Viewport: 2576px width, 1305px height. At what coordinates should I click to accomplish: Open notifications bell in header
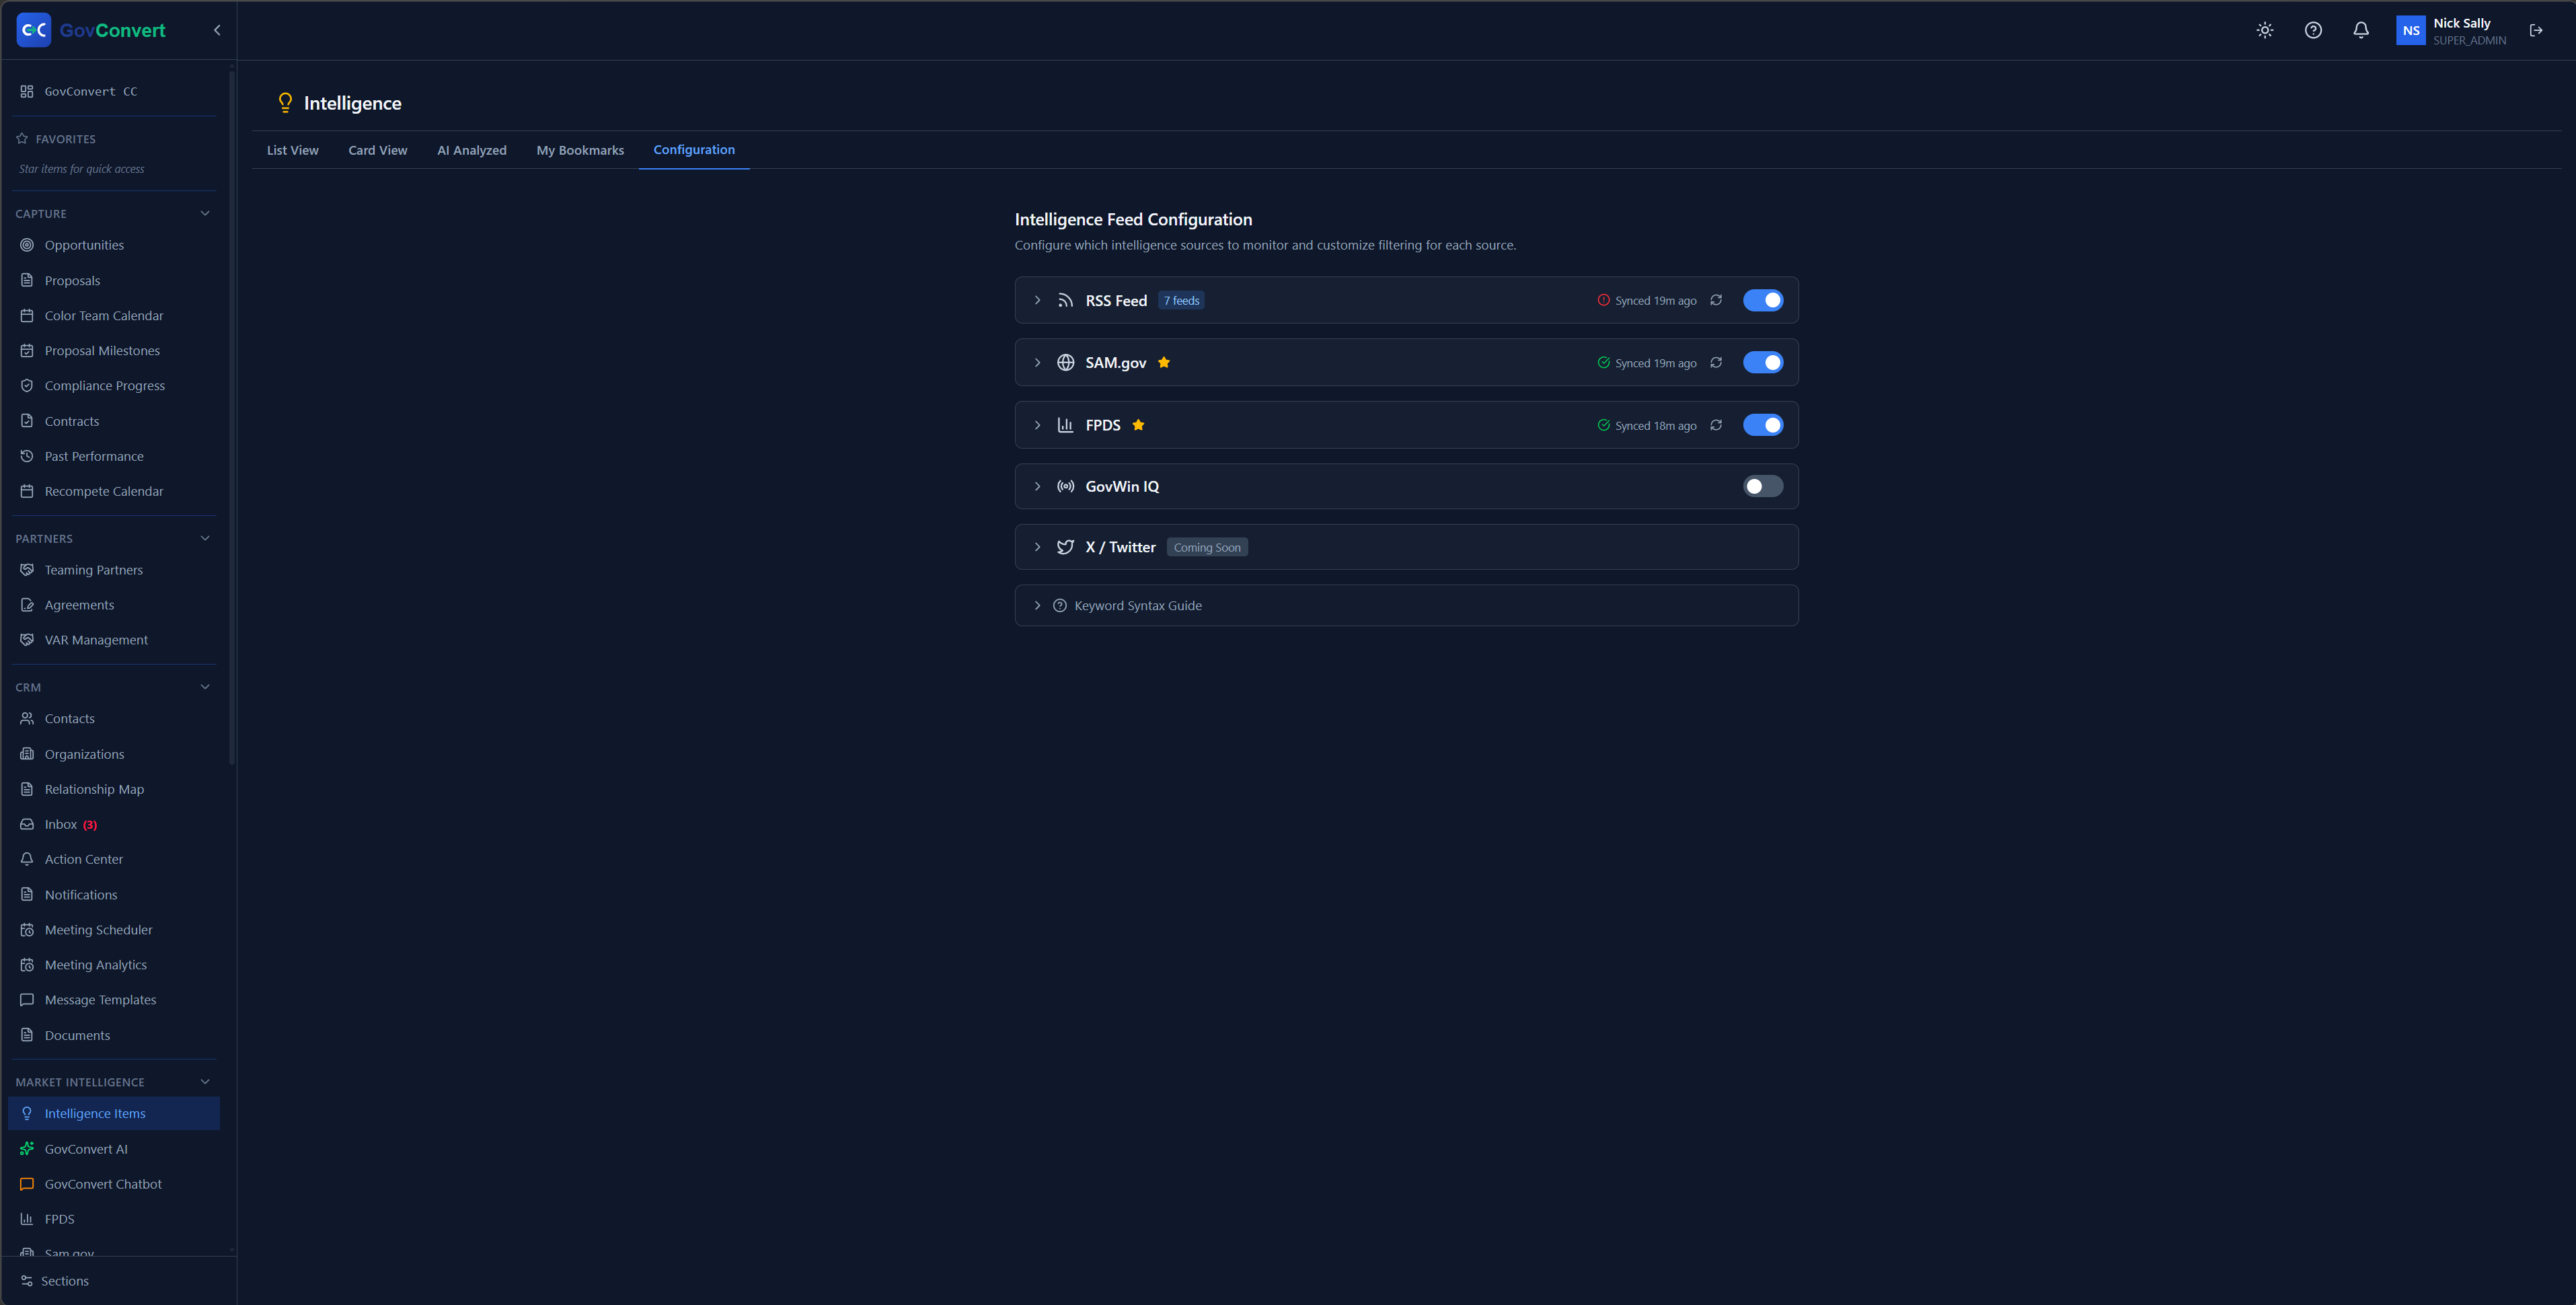pyautogui.click(x=2361, y=30)
